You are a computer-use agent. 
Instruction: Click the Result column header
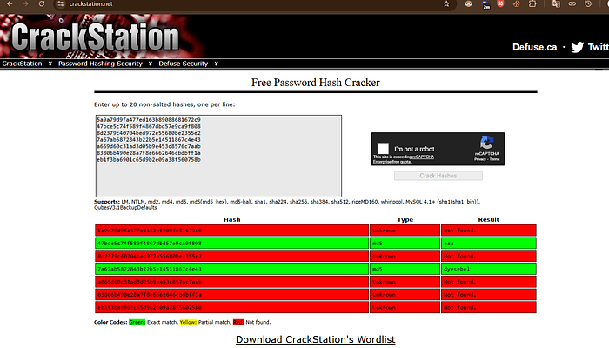[489, 219]
